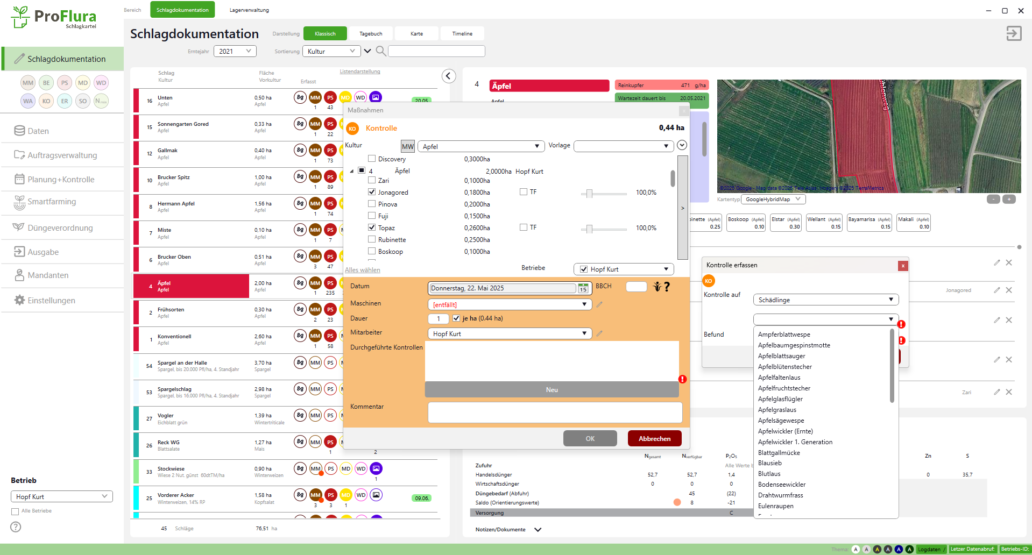Open the Lagerverwaltung tab
This screenshot has width=1032, height=555.
pos(249,10)
